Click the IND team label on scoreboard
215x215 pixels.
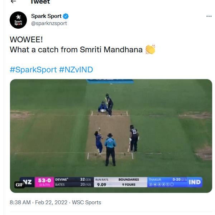coord(195,182)
